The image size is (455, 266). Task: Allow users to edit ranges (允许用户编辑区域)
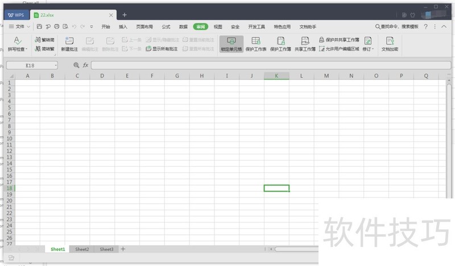click(339, 49)
